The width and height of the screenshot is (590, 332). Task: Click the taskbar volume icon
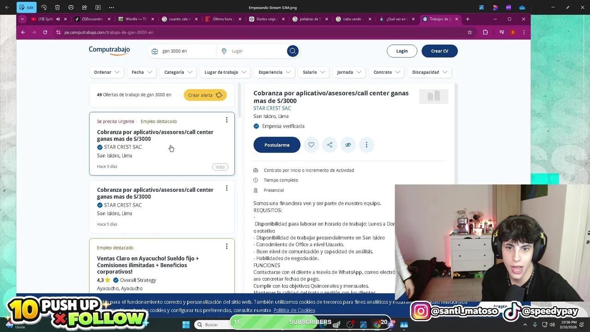pyautogui.click(x=553, y=325)
